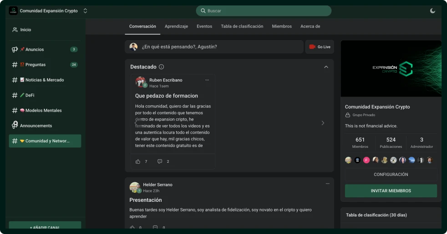This screenshot has height=234, width=447.
Task: Toggle dark mode moon icon
Action: click(432, 11)
